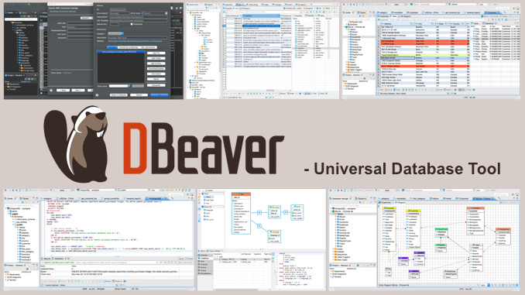Uncheck the language table in query builder tree
This screenshot has width=525, height=295.
204,210
